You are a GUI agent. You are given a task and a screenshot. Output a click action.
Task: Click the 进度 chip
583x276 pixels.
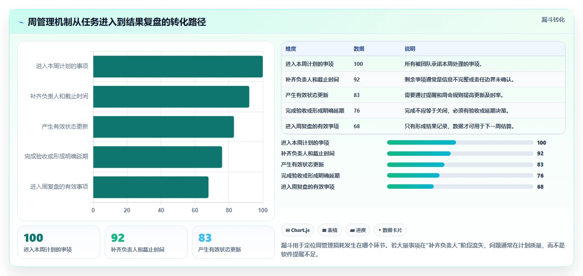pos(358,230)
